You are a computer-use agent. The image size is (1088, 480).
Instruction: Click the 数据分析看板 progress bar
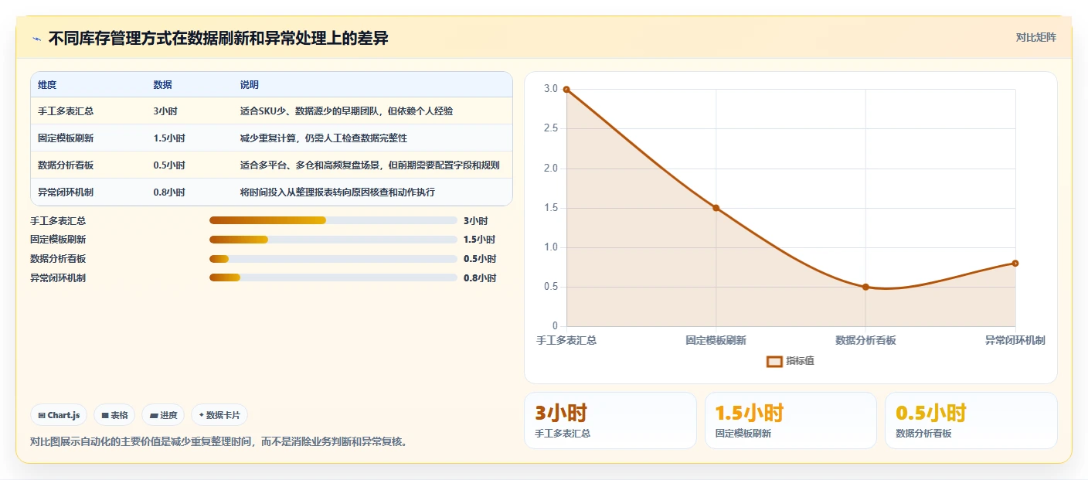pos(333,259)
